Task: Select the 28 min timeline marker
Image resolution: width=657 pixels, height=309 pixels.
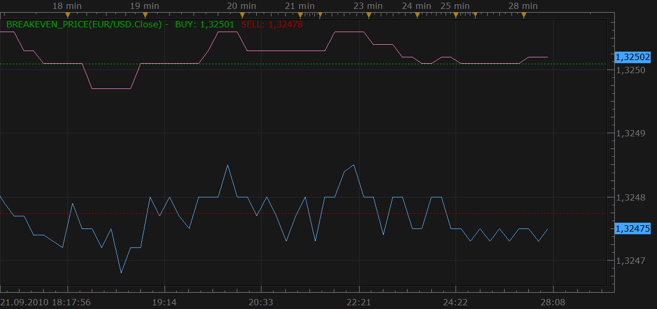Action: click(x=524, y=15)
